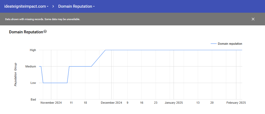This screenshot has height=114, width=265.
Task: Click the Medium reputation axis label
Action: [x=31, y=66]
